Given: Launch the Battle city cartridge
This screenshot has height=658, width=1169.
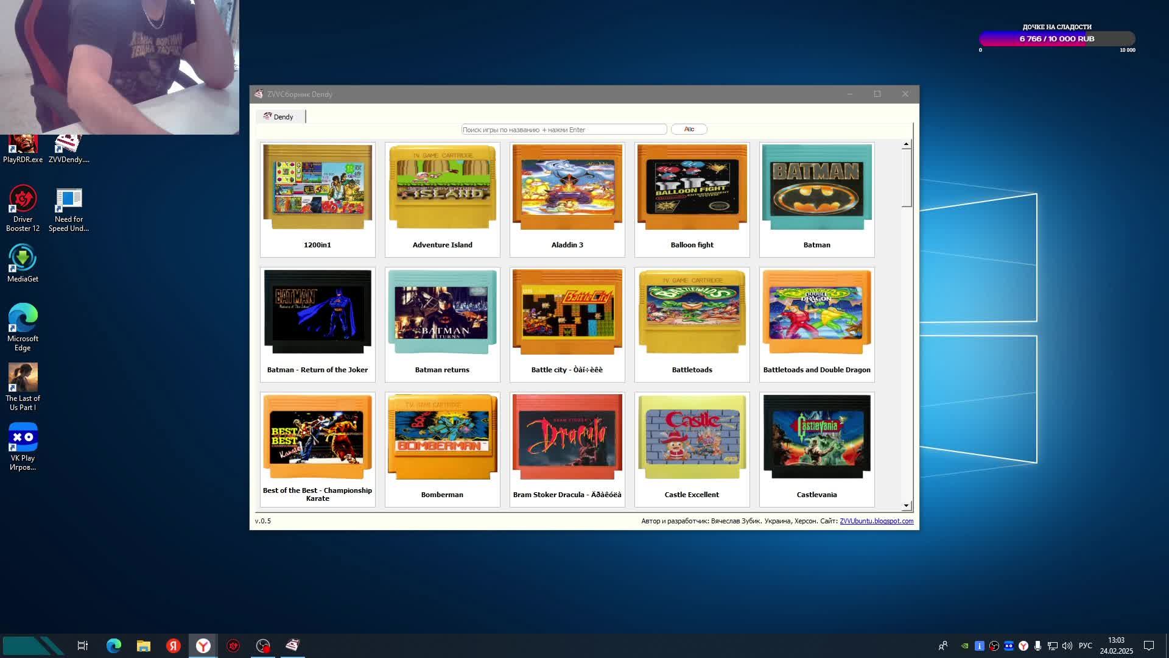Looking at the screenshot, I should [x=567, y=324].
